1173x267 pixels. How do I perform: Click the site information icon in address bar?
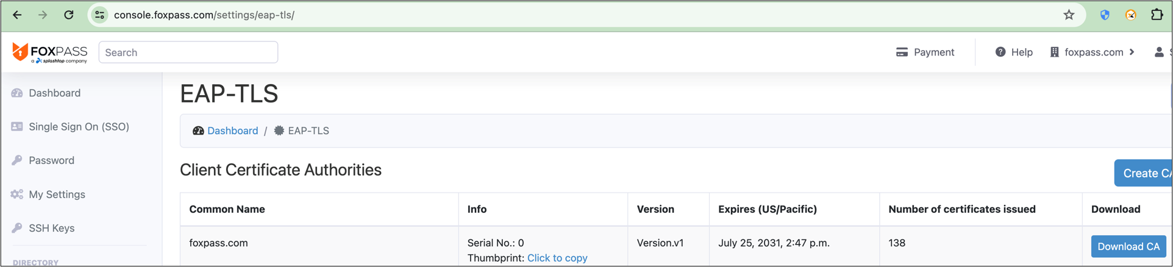pyautogui.click(x=99, y=15)
